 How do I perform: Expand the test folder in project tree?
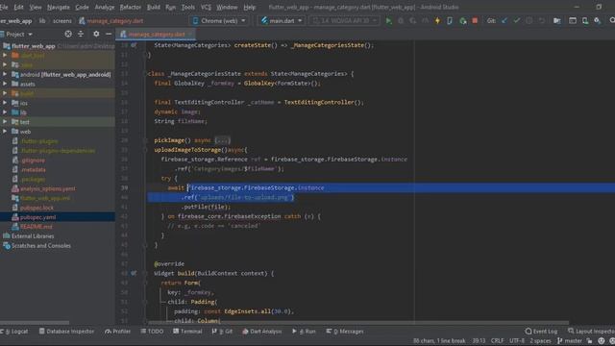point(5,122)
